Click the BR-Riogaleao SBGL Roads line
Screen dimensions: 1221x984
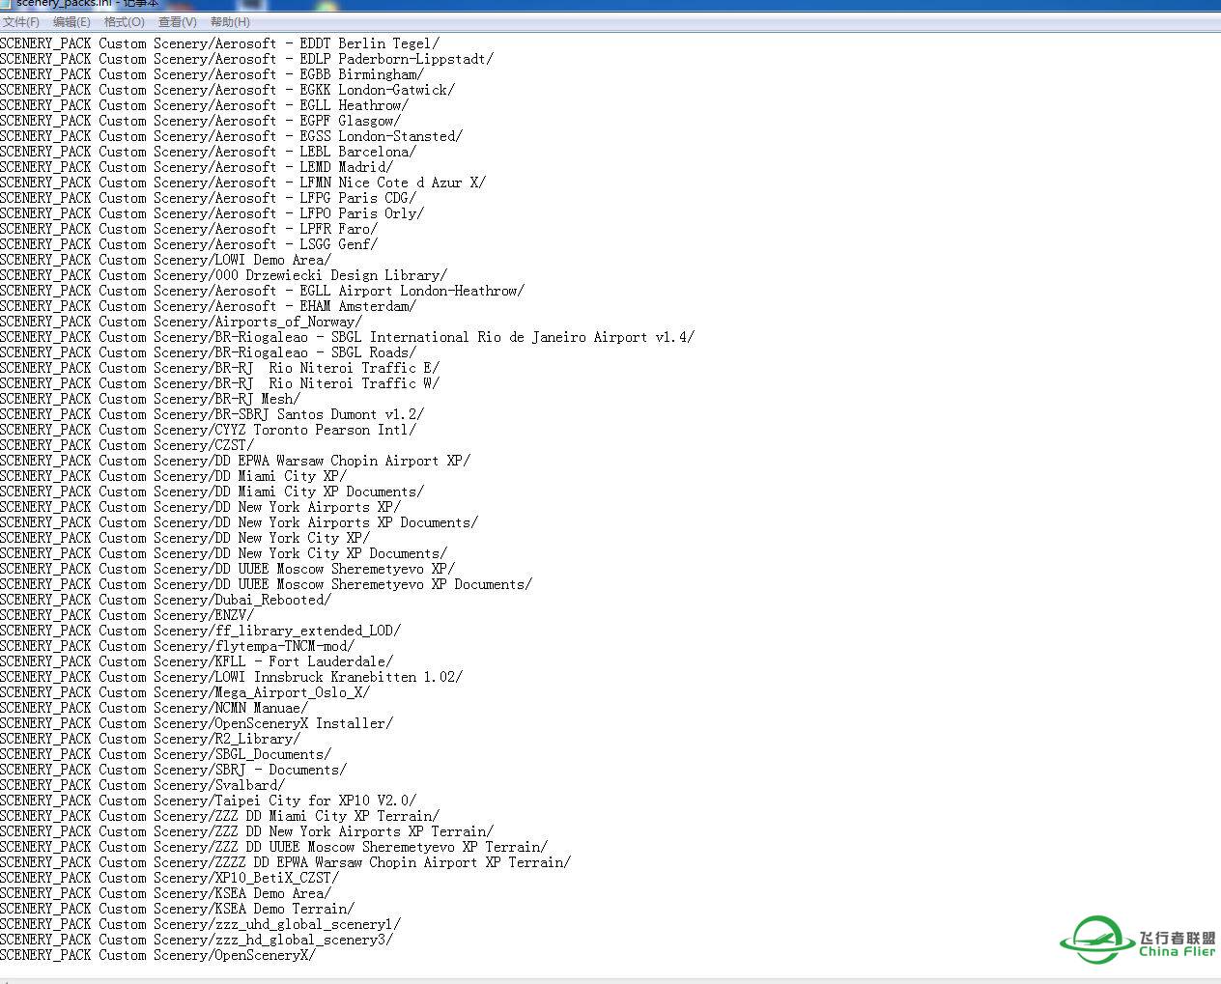coord(208,352)
